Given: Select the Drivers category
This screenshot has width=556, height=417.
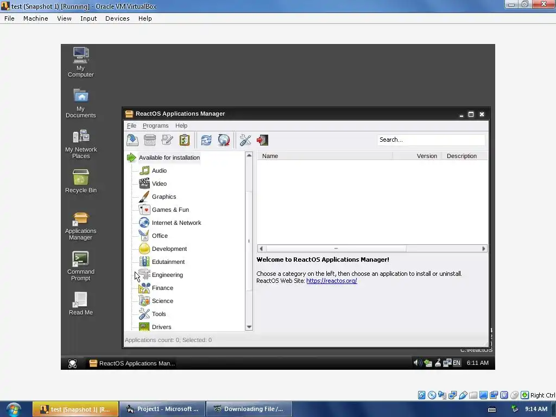Looking at the screenshot, I should (161, 327).
